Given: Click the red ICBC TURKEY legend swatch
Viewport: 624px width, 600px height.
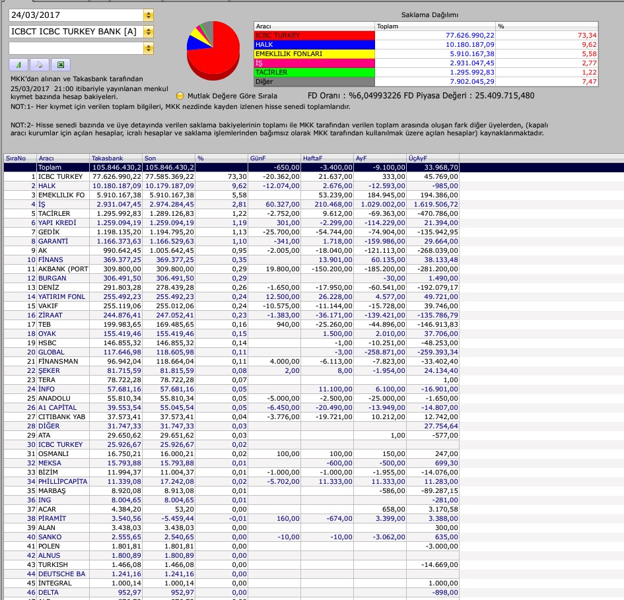Looking at the screenshot, I should [314, 36].
